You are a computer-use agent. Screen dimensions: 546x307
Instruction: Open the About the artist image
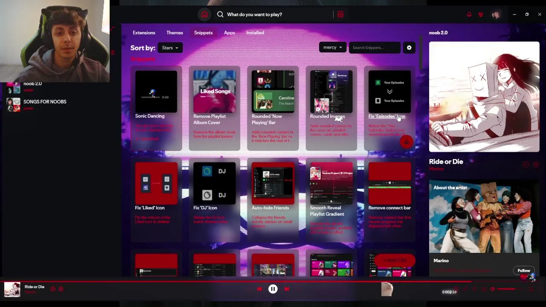(x=484, y=217)
